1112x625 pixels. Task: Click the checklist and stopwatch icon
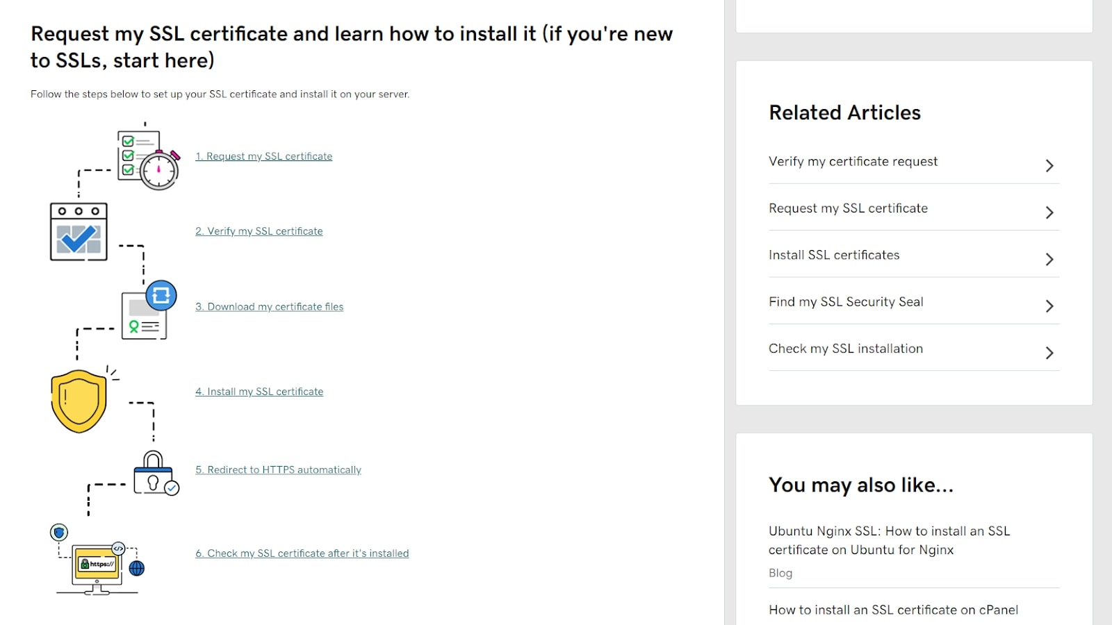148,160
